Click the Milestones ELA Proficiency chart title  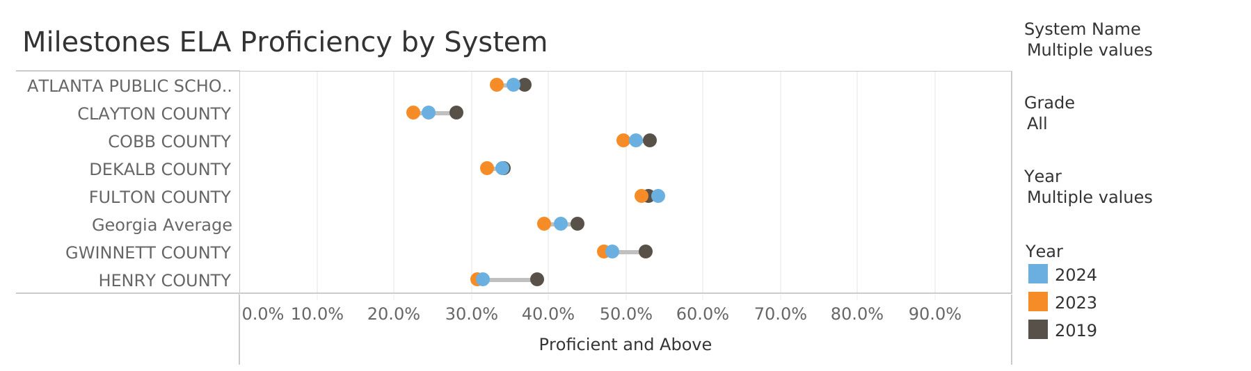[x=285, y=42]
